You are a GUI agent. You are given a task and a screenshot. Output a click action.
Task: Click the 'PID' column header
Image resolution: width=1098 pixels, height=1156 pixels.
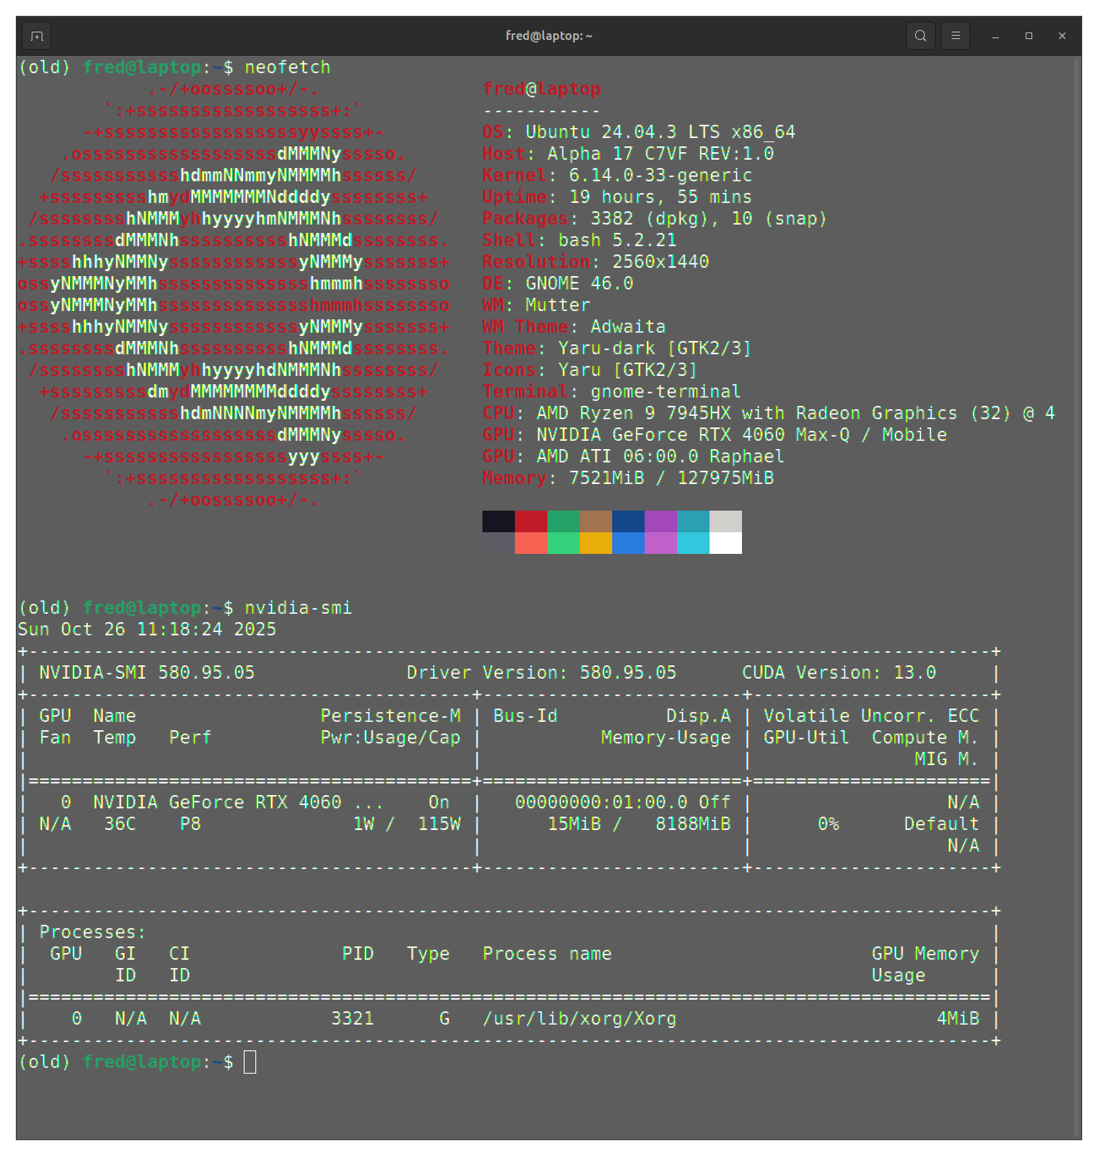point(358,954)
